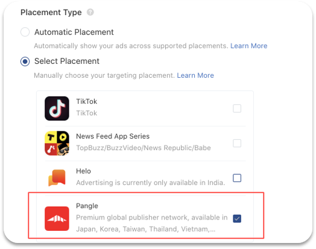
Task: Click the red Pangle logo icon
Action: (x=57, y=219)
